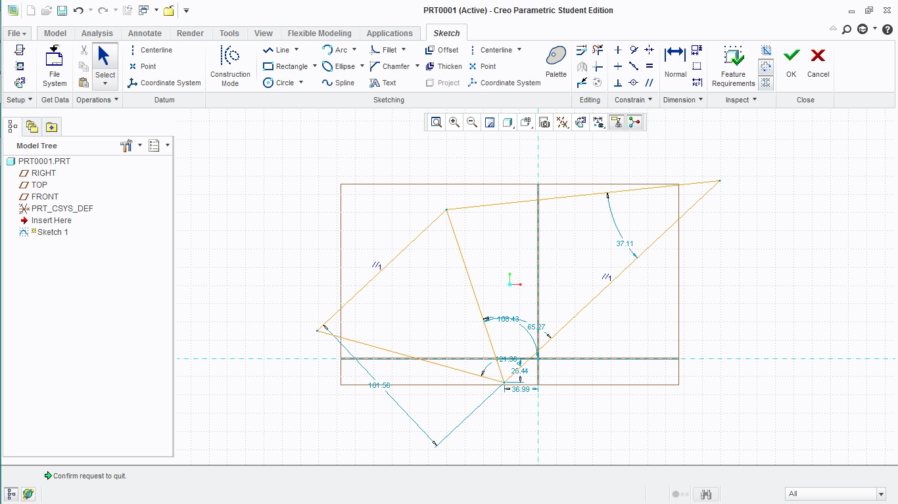
Task: Open the Sketch Setup tool
Action: [x=20, y=50]
